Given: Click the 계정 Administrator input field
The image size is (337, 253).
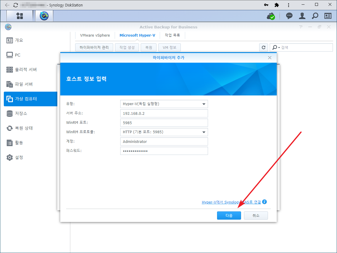Looking at the screenshot, I should [x=164, y=141].
